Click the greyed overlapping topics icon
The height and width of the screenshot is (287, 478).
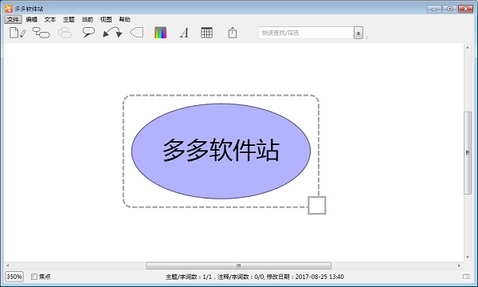point(65,33)
